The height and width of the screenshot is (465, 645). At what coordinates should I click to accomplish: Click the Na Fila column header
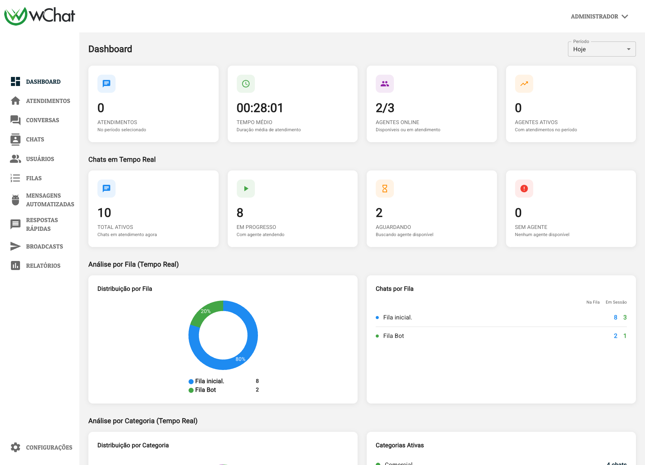pos(593,302)
